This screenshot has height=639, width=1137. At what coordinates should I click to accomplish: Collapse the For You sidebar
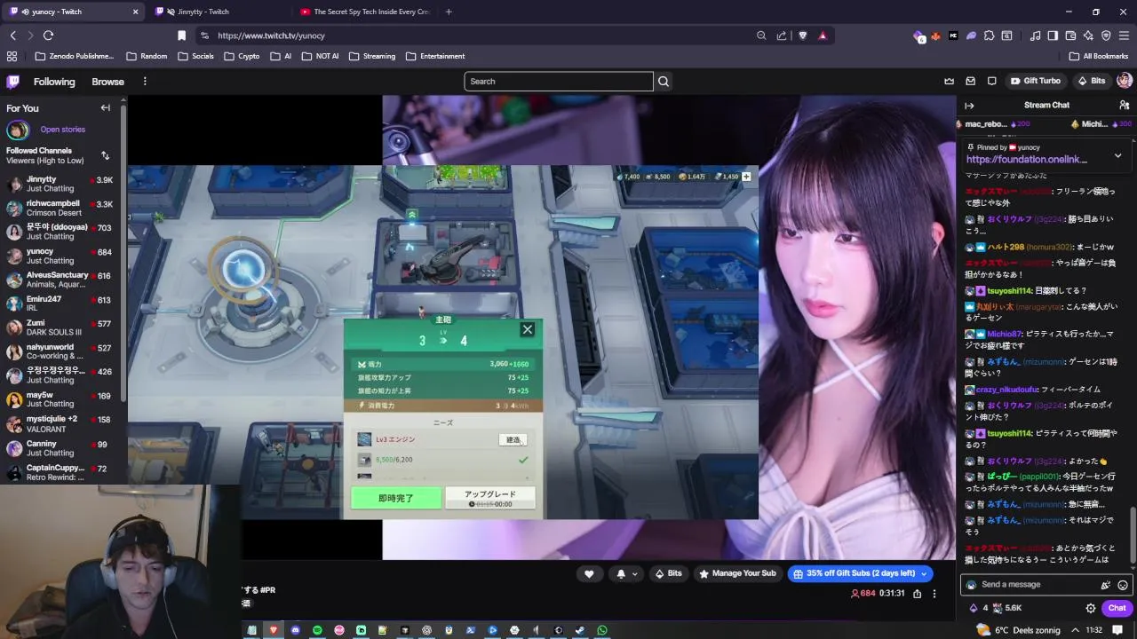coord(105,108)
